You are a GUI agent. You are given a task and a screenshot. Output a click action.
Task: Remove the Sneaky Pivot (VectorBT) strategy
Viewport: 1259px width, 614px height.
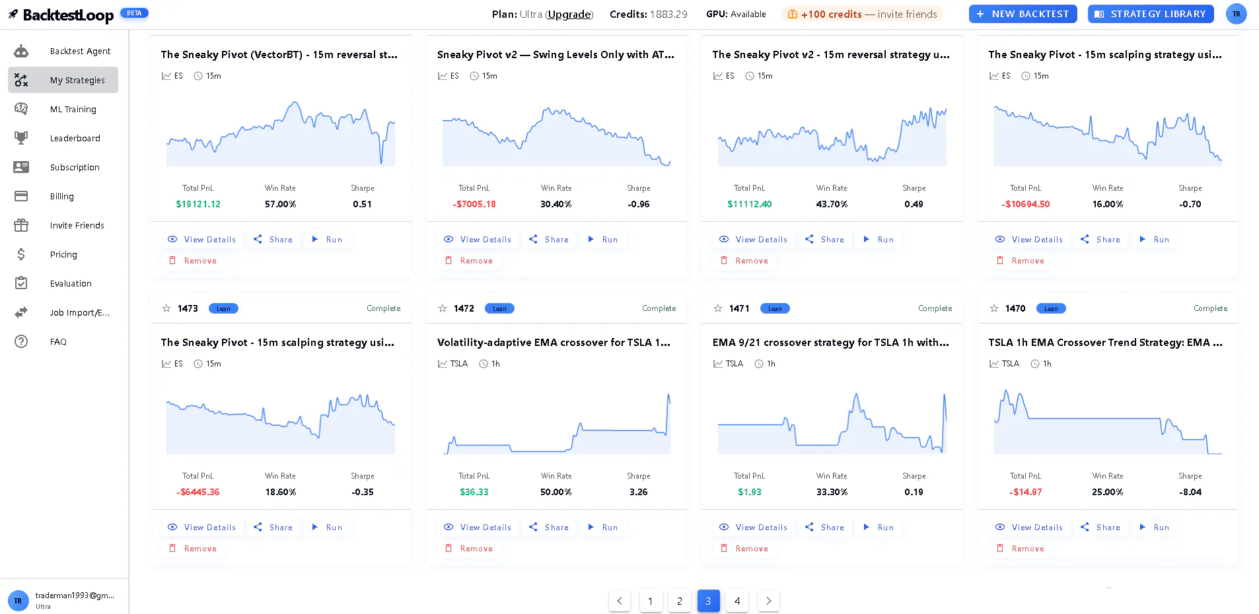(x=193, y=261)
